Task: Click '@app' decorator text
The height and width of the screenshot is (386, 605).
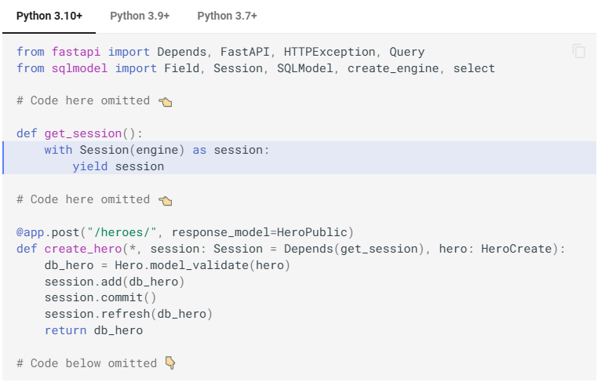Action: (30, 232)
